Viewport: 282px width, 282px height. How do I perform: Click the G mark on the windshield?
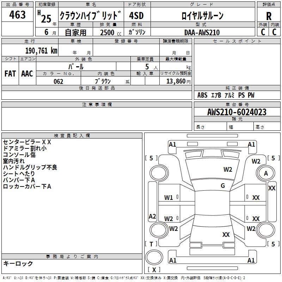(223, 186)
